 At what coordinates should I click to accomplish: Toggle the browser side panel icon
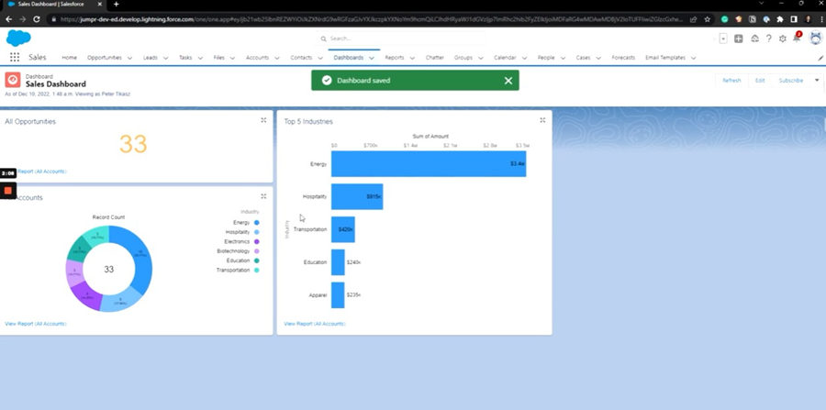pos(794,19)
